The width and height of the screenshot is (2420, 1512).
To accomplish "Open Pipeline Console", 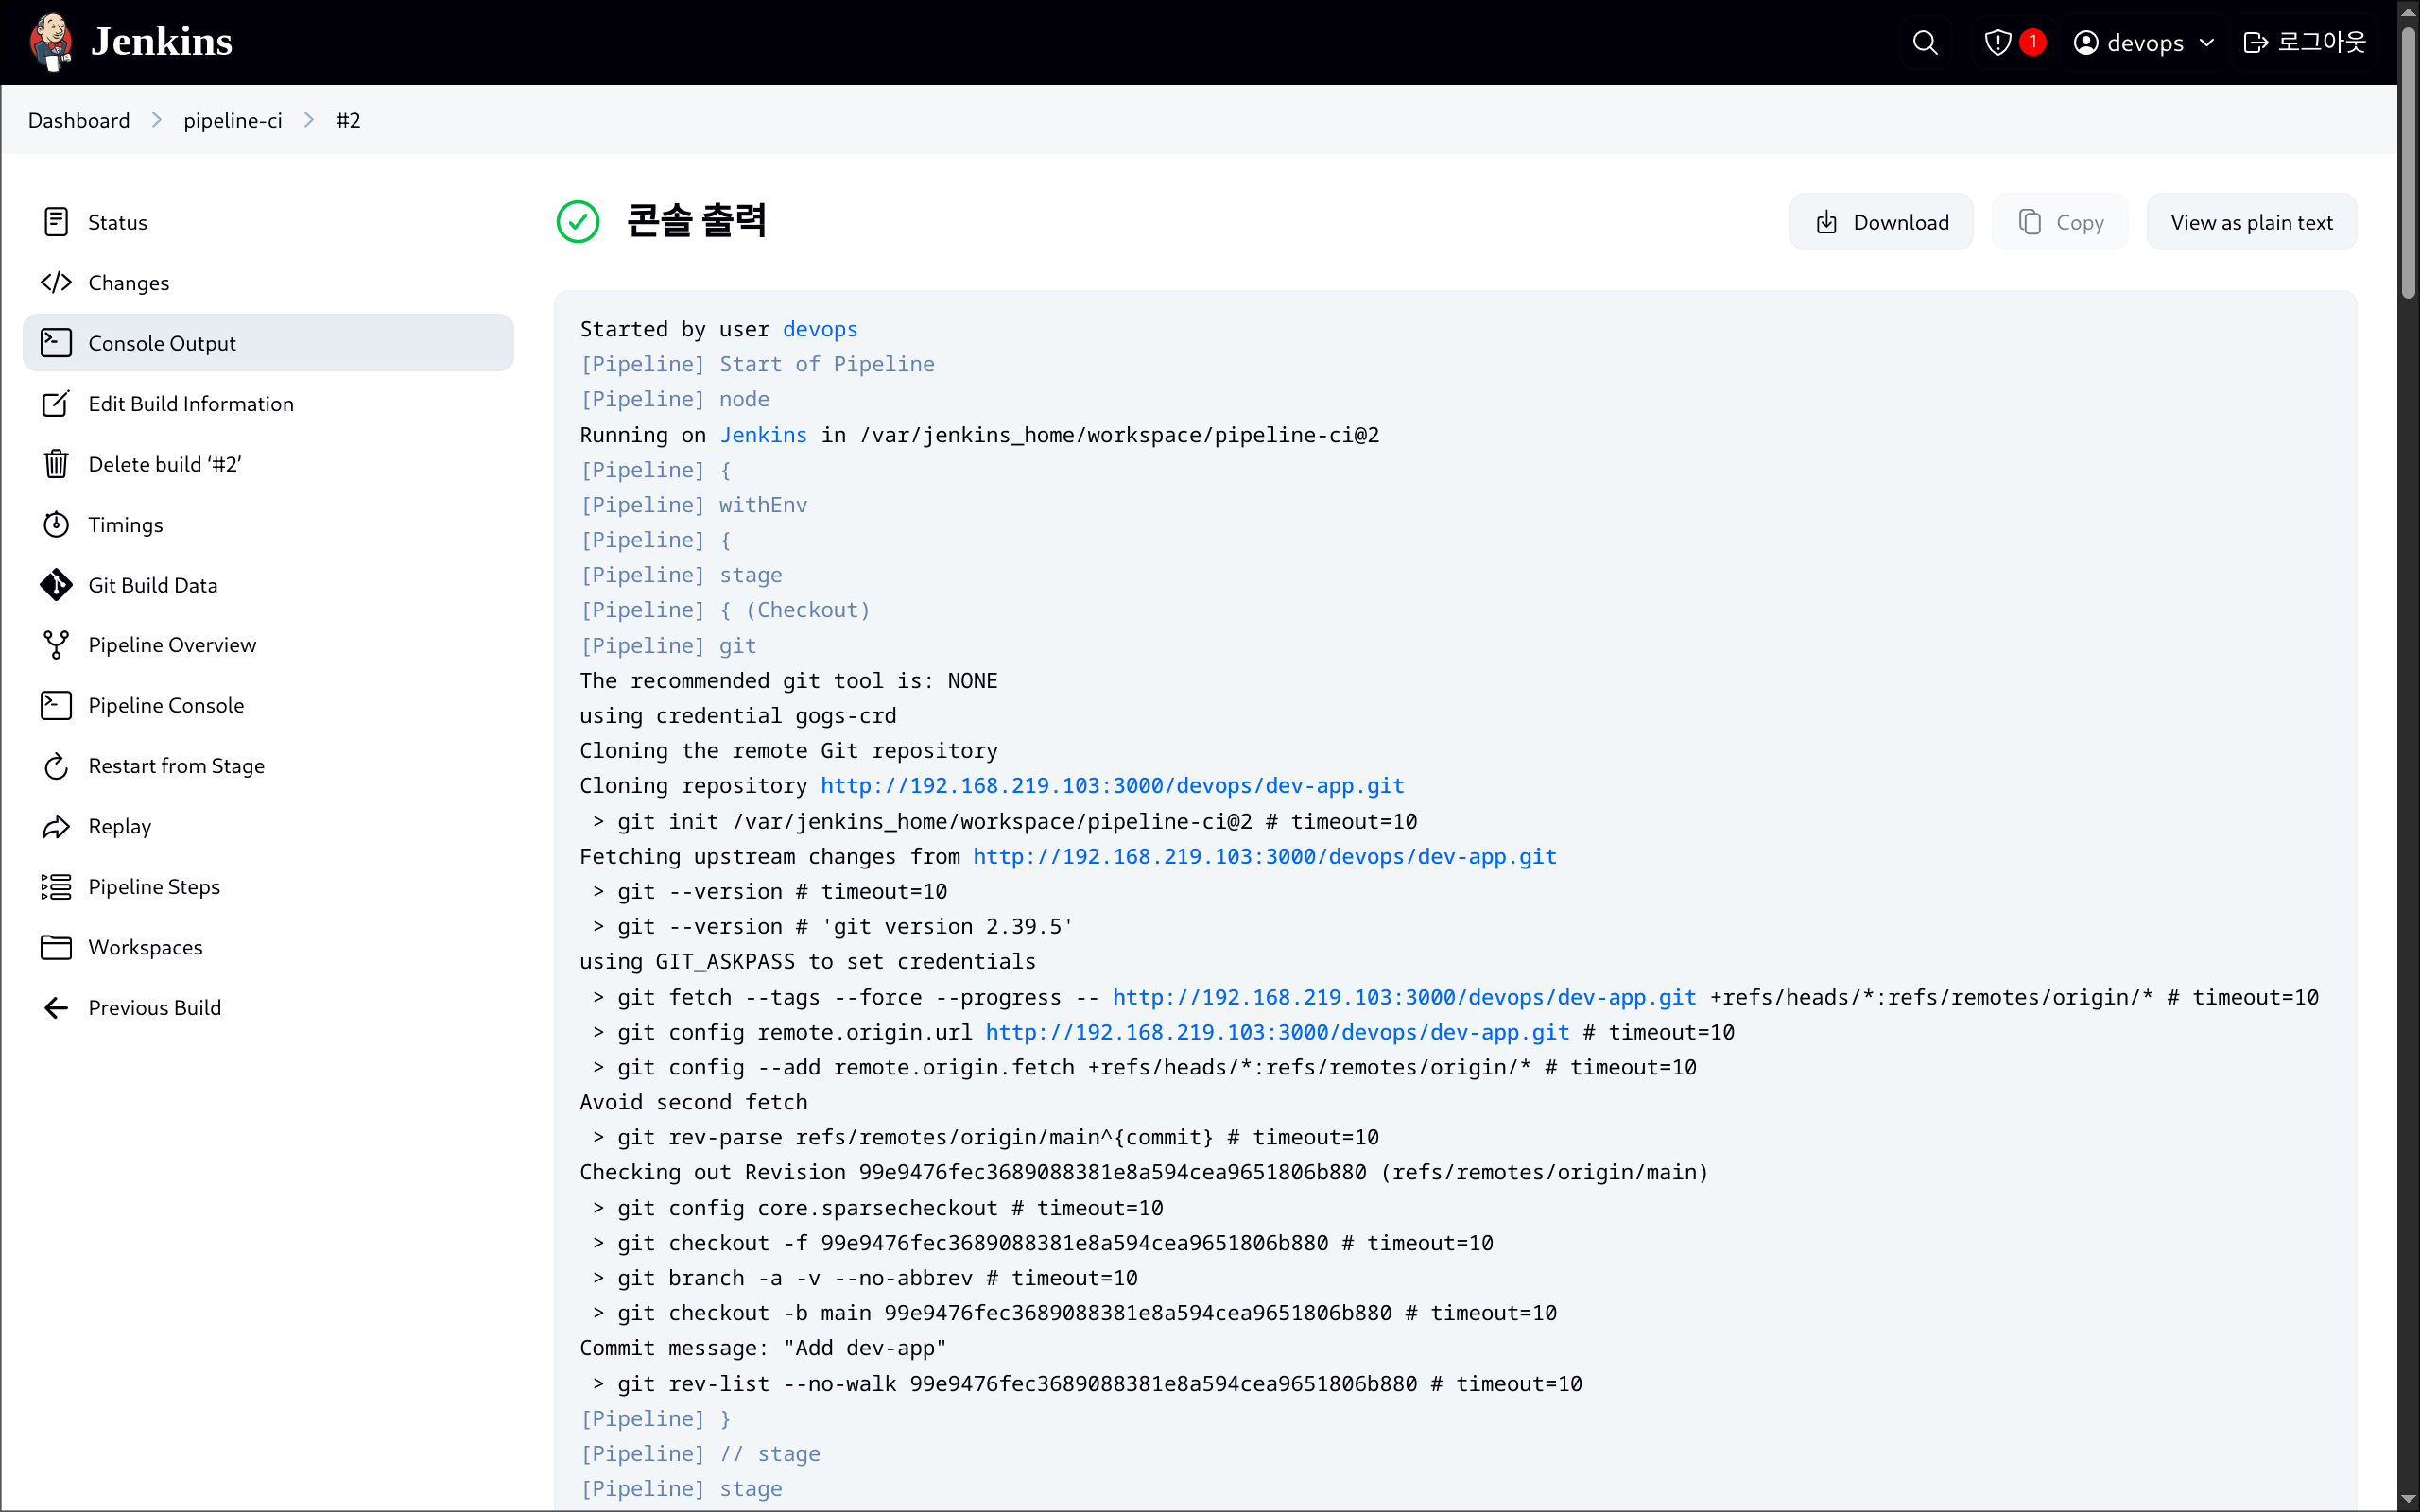I will point(268,705).
